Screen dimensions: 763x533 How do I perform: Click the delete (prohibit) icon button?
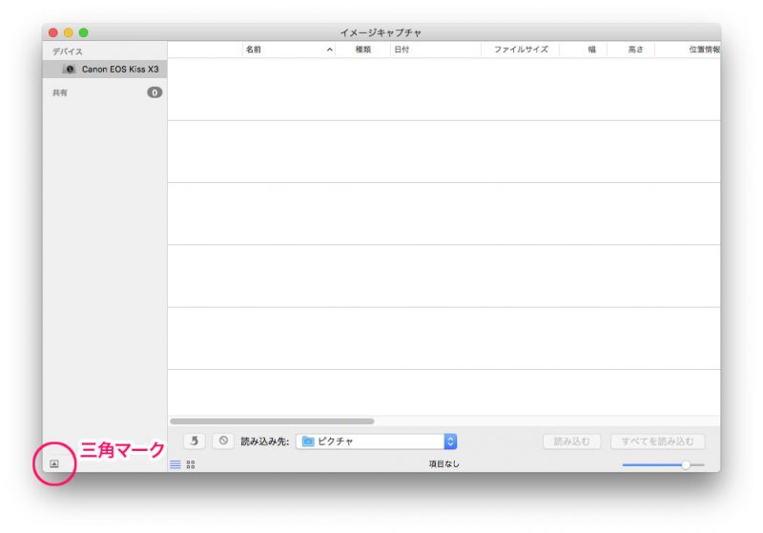click(223, 441)
